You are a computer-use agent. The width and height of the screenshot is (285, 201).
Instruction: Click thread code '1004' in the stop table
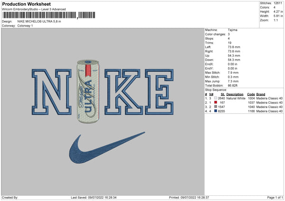point(251,98)
